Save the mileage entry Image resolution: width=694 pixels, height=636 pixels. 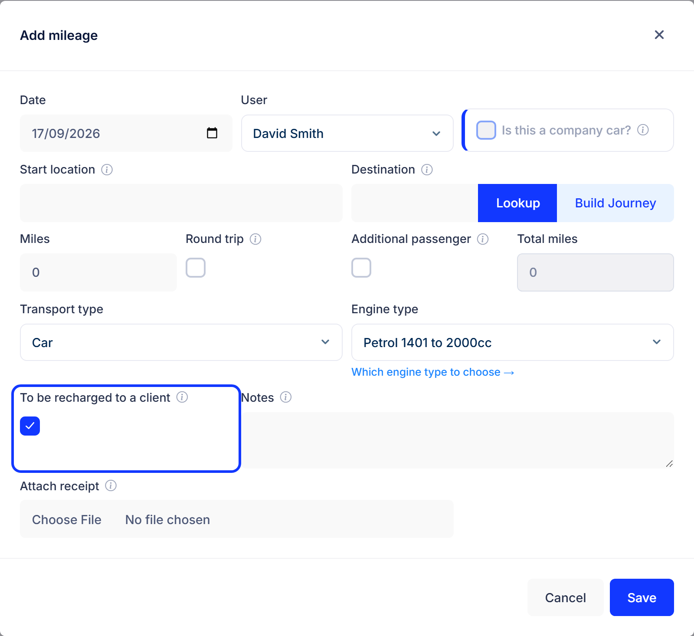click(642, 597)
